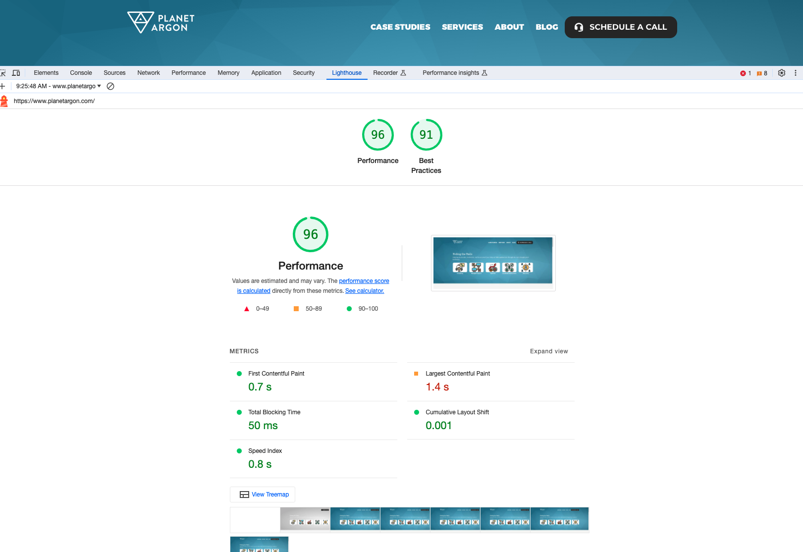Click the First Contentful Paint 0.7 s value

(x=260, y=387)
